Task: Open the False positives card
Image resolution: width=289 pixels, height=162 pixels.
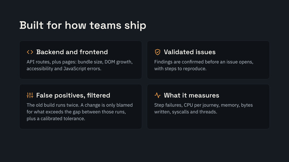Action: coord(81,107)
